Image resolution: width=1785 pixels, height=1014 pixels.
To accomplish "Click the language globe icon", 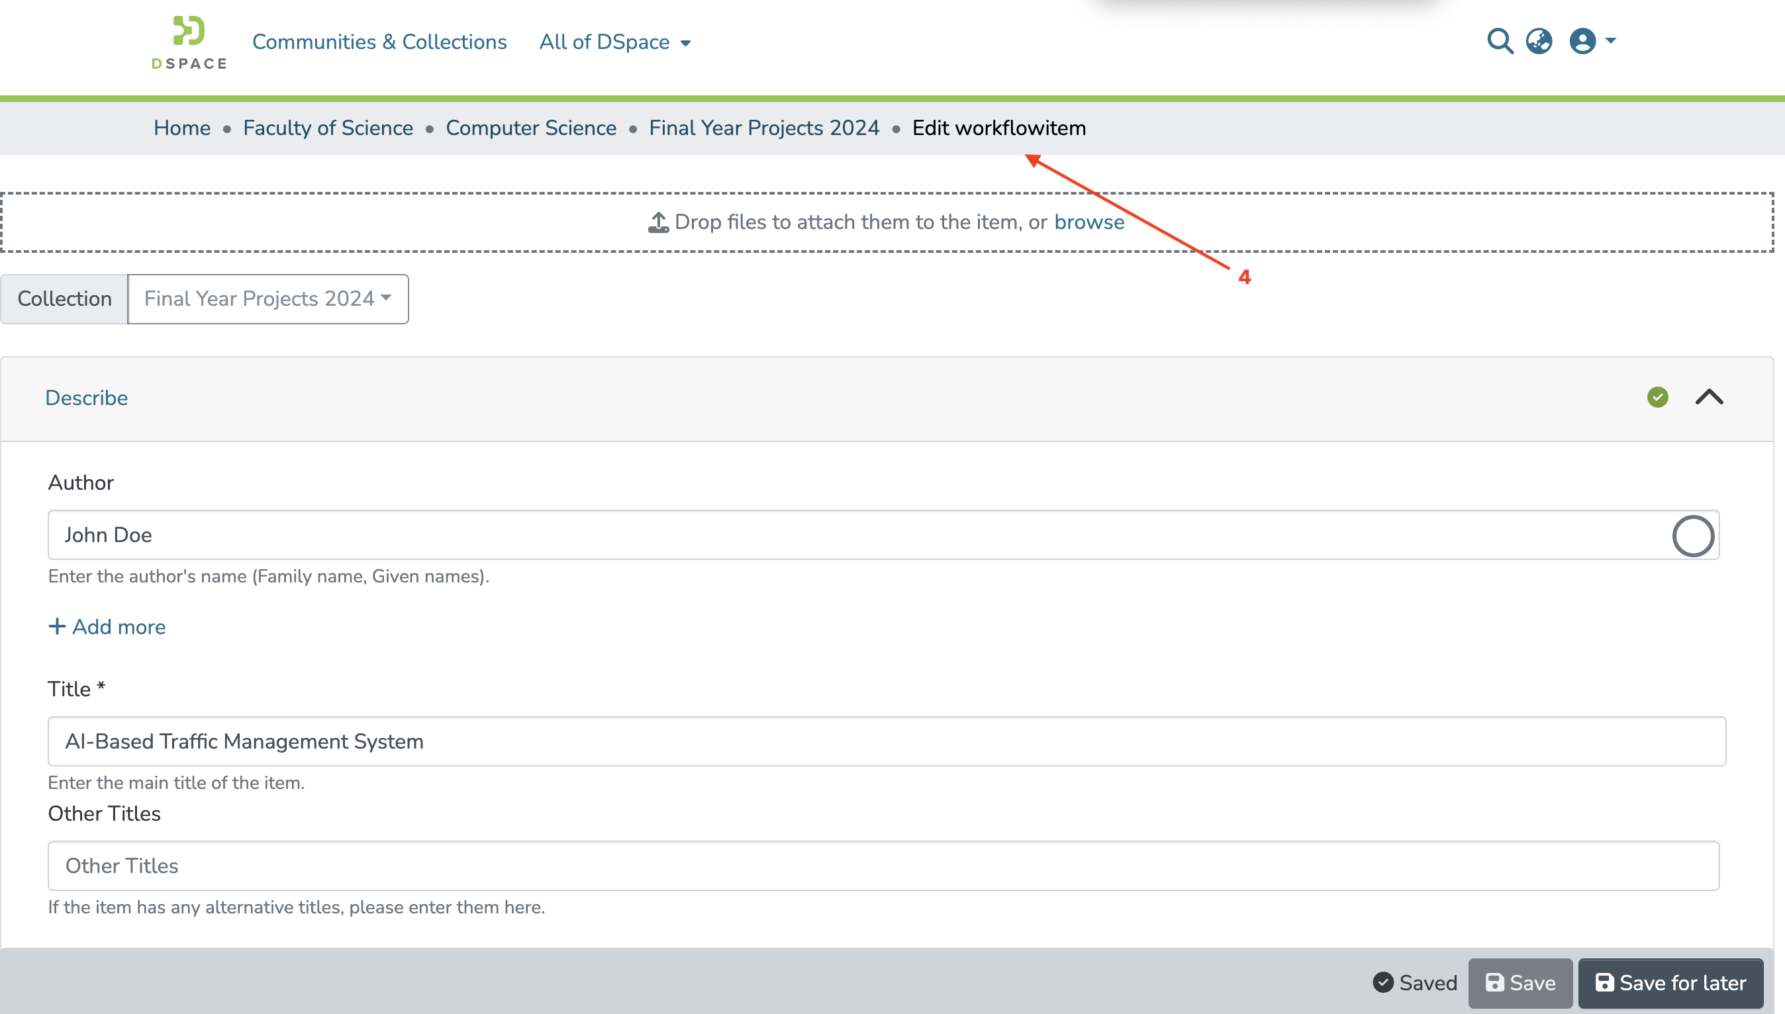I will coord(1539,41).
